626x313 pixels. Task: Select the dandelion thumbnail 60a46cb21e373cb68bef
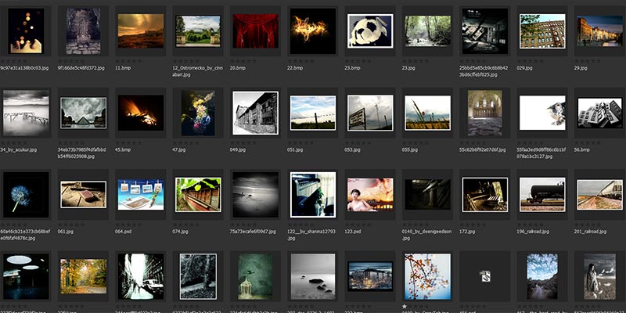click(26, 195)
